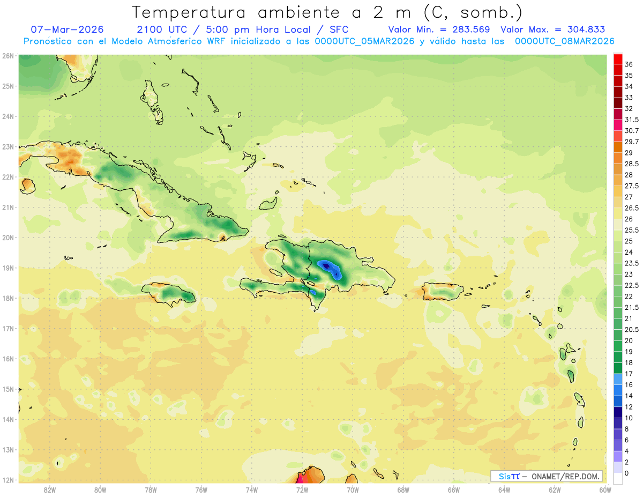
Task: Click the 60W longitude axis label
Action: coord(605,489)
